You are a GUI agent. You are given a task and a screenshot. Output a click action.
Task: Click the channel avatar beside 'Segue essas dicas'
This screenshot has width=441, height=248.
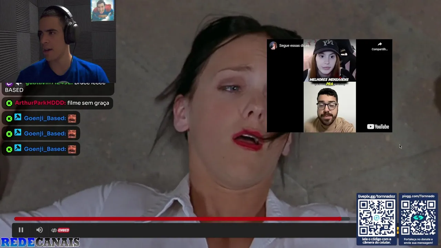coord(274,46)
